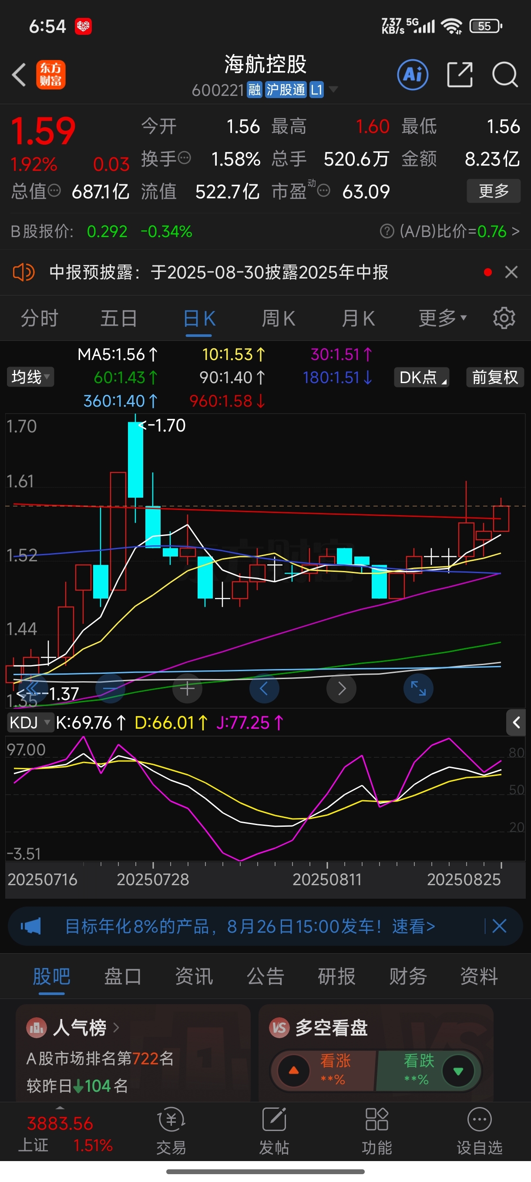Image resolution: width=531 pixels, height=1182 pixels.
Task: Switch to 分时 chart tab
Action: pos(40,318)
